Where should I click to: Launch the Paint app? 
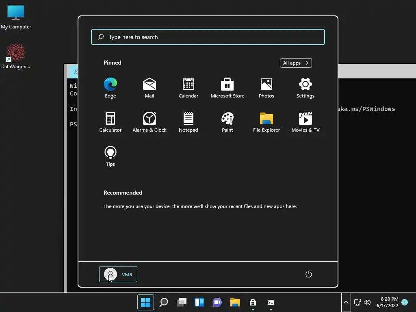[227, 122]
